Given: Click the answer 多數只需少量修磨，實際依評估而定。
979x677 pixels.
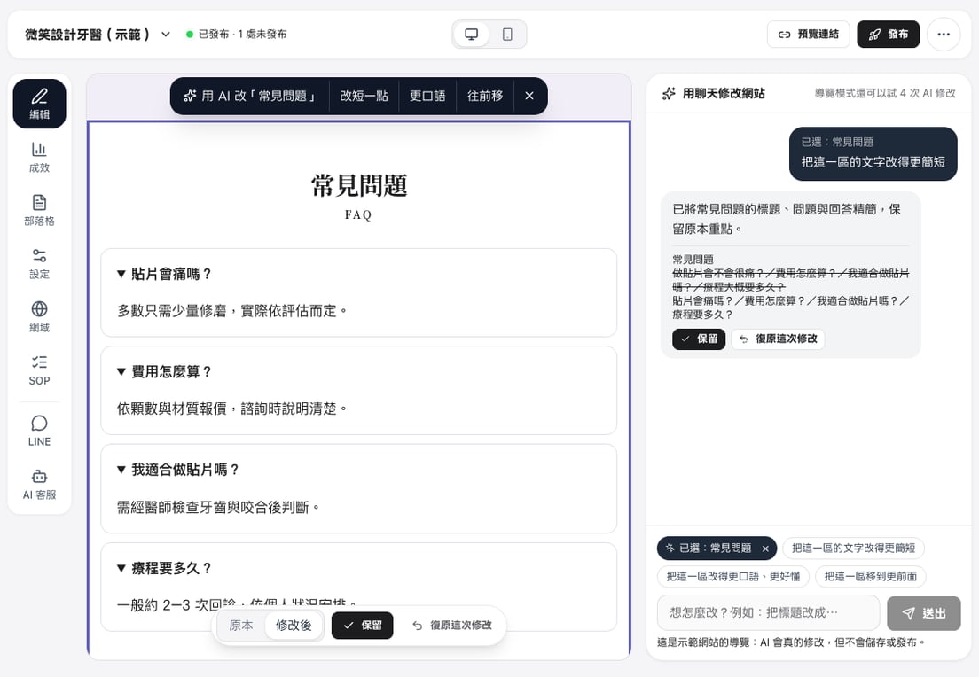Looking at the screenshot, I should 232,311.
